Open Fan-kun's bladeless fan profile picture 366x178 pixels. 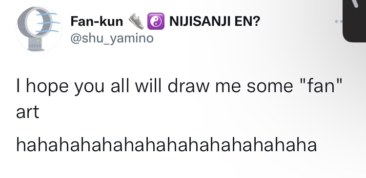pos(39,29)
